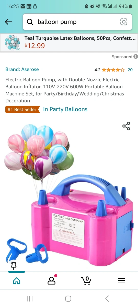Share this balloon pump product

(x=126, y=126)
